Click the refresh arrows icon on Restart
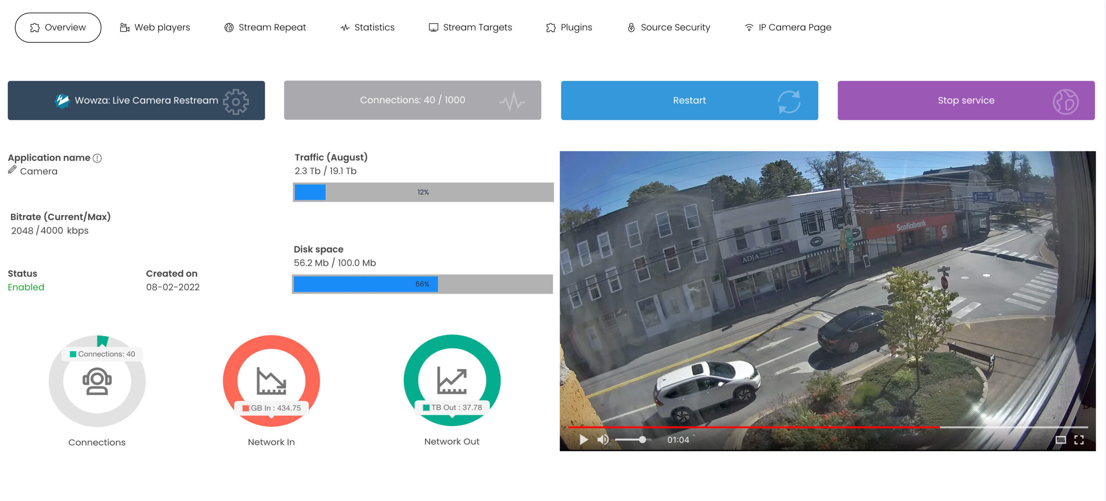 tap(789, 101)
